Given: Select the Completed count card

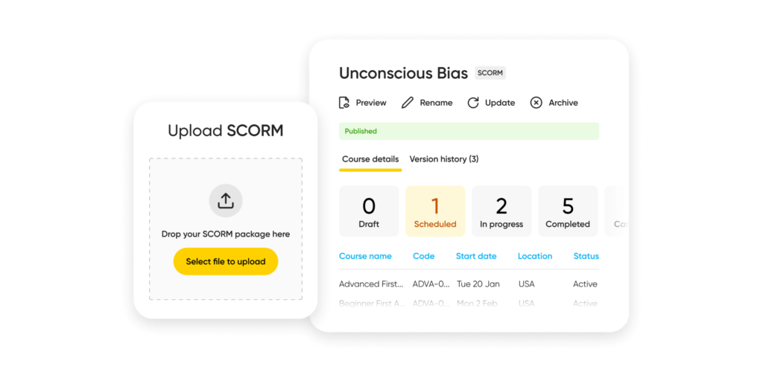Looking at the screenshot, I should click(568, 211).
